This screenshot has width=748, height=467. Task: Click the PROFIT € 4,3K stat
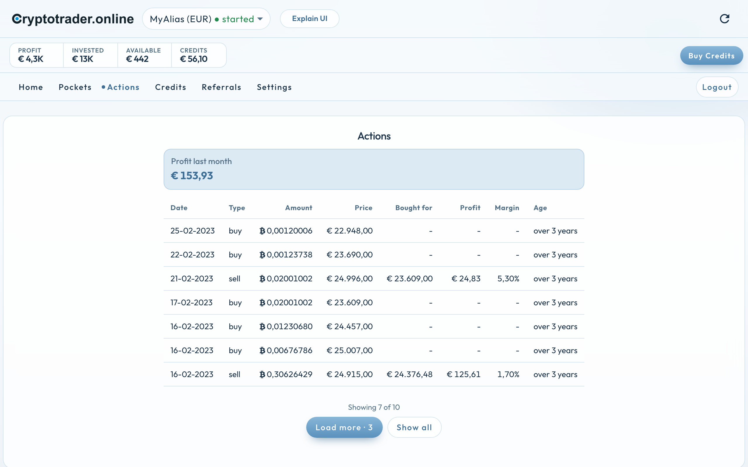tap(37, 55)
